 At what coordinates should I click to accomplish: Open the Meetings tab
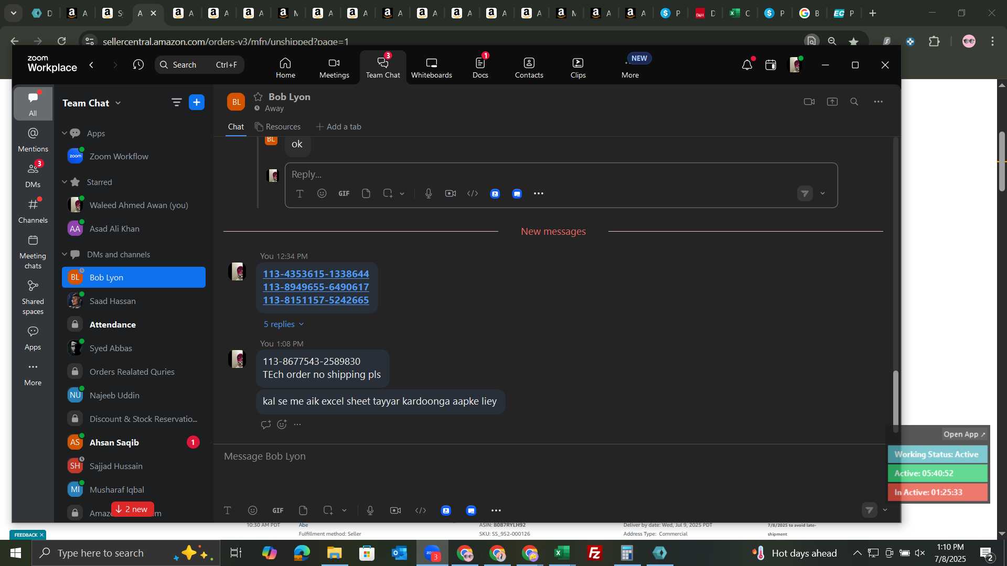click(334, 68)
